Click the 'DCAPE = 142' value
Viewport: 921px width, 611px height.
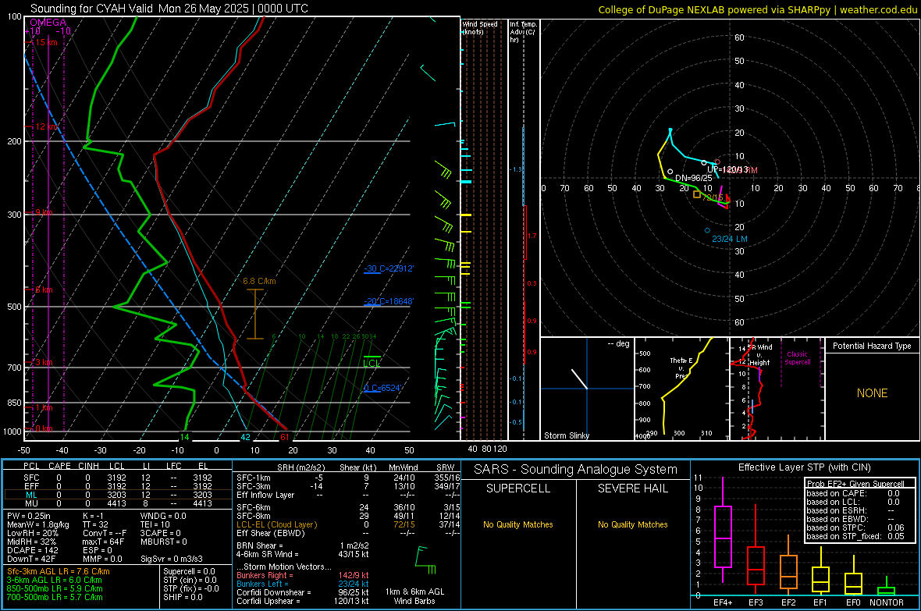point(32,550)
